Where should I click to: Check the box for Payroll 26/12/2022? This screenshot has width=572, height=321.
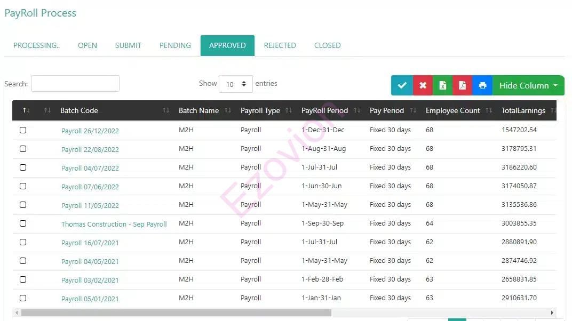point(23,130)
